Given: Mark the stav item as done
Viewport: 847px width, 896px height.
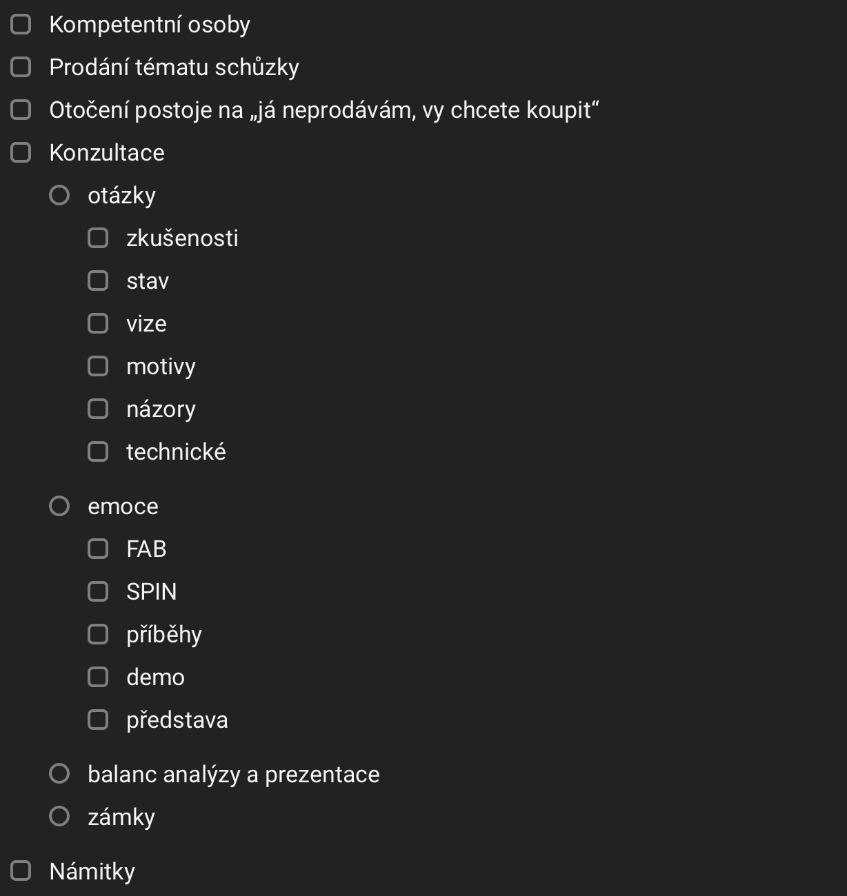Looking at the screenshot, I should 98,281.
